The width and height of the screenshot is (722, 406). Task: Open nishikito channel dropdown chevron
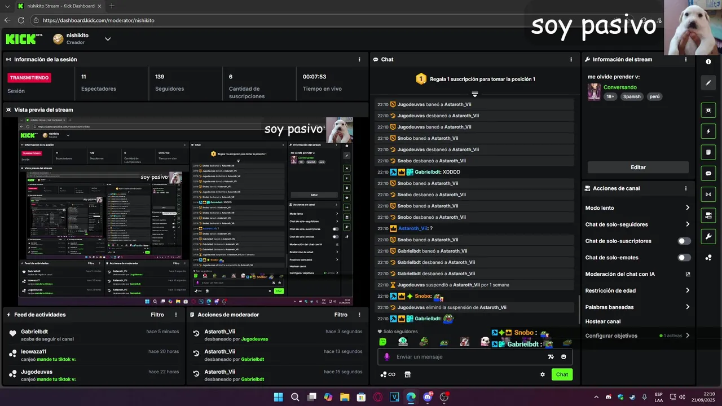point(108,39)
